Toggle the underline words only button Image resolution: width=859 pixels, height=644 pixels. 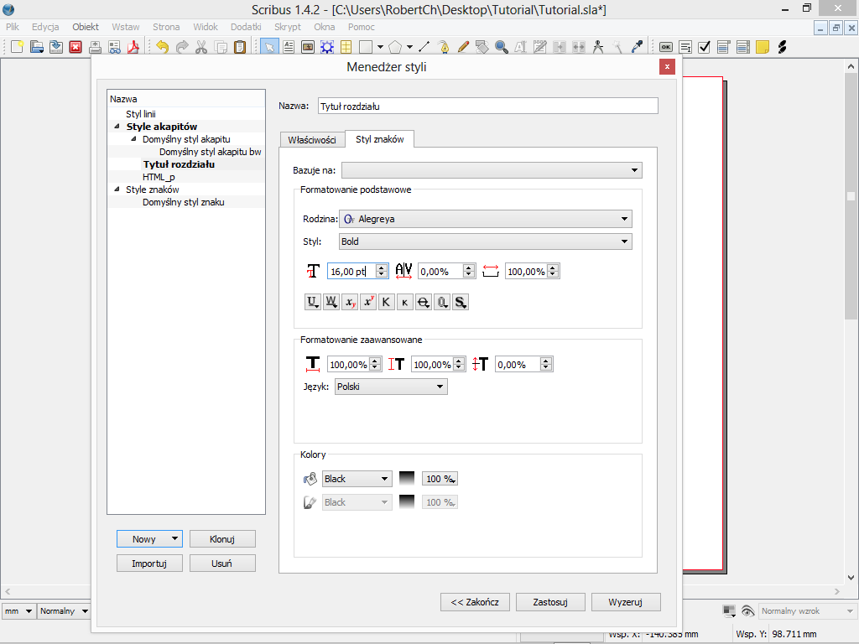(x=331, y=302)
